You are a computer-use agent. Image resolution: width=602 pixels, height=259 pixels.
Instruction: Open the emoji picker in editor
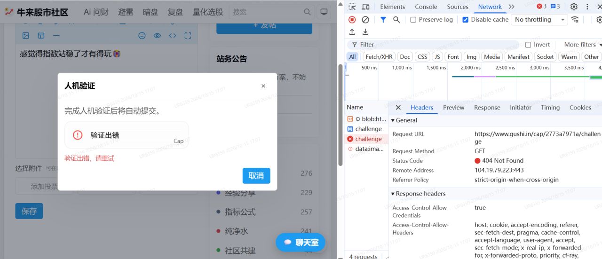point(142,36)
